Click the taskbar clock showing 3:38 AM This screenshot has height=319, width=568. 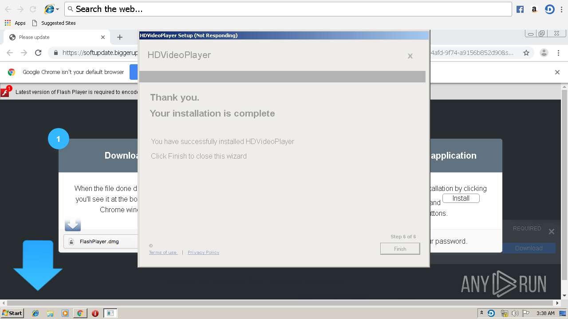pos(545,313)
